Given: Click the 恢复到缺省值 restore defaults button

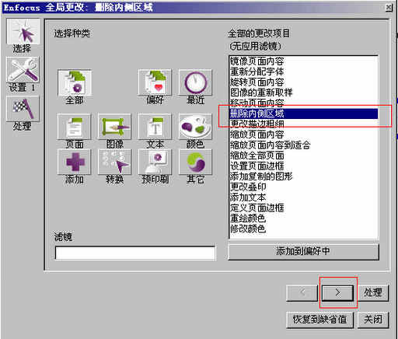Looking at the screenshot, I should tap(320, 320).
